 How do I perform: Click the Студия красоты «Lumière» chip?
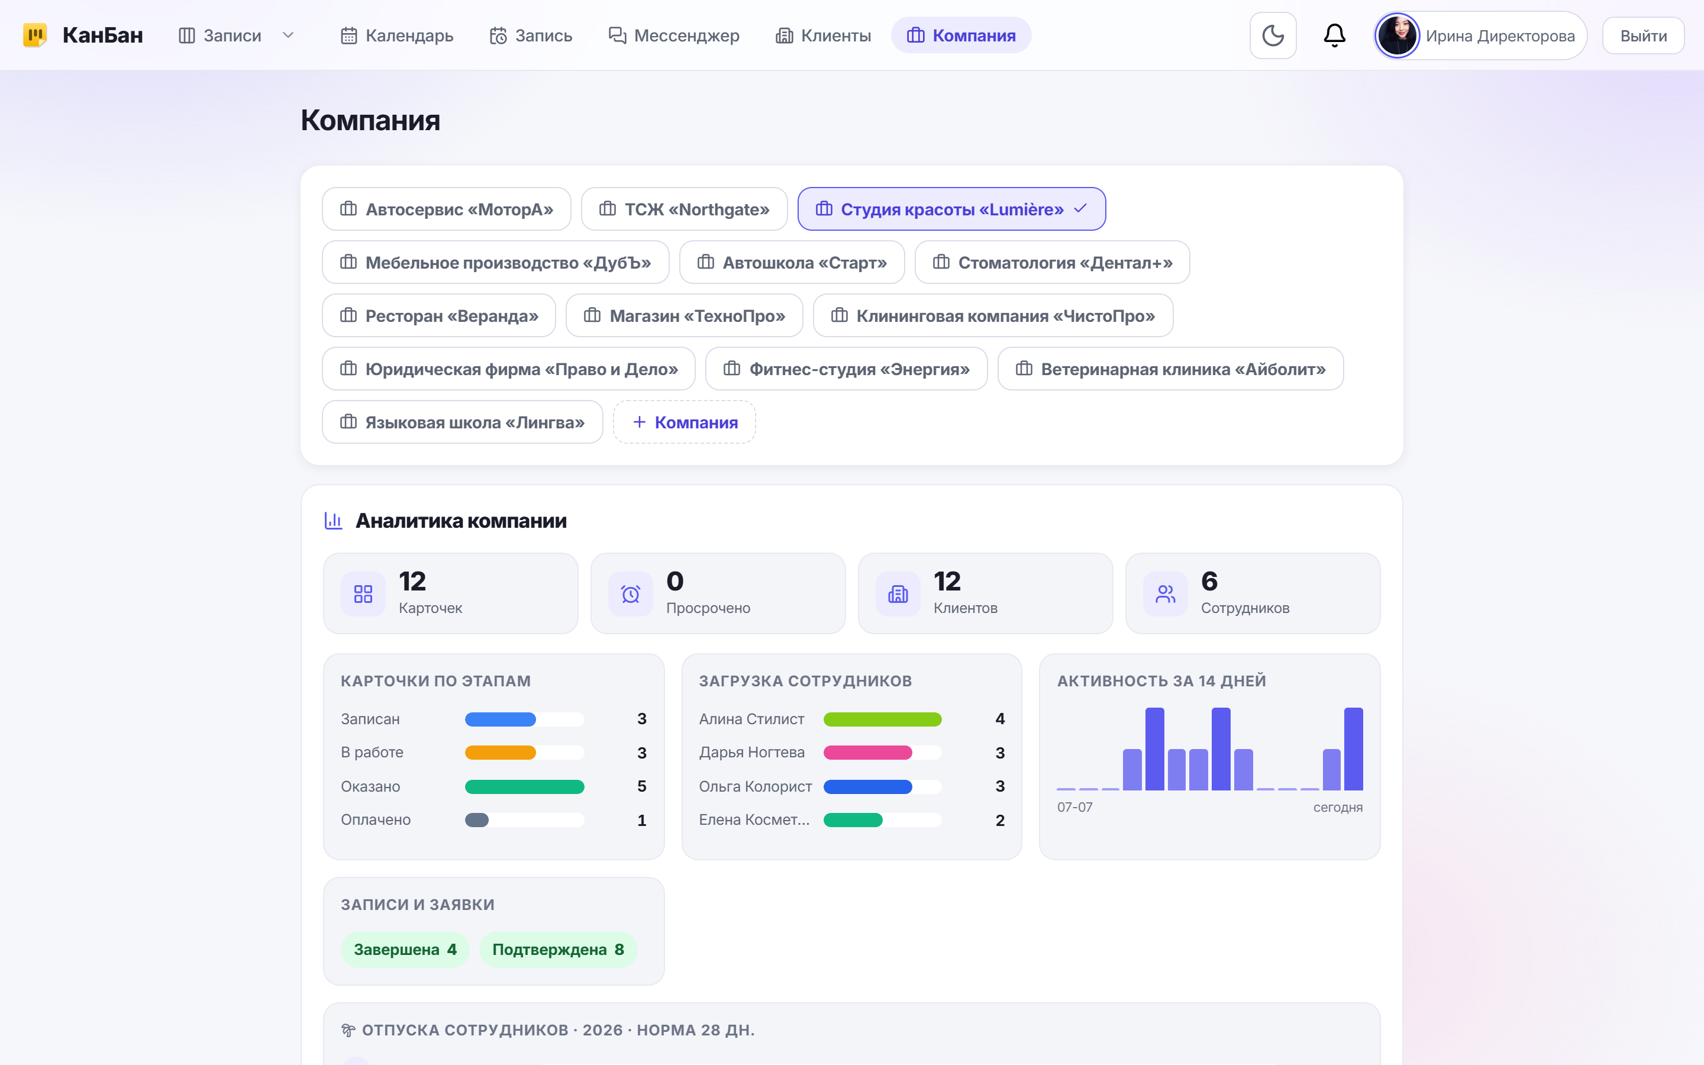coord(951,209)
